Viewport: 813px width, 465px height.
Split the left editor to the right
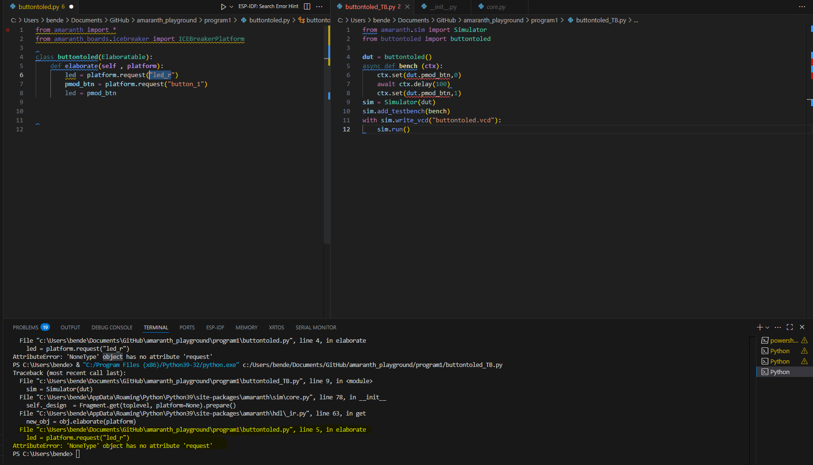click(x=307, y=7)
